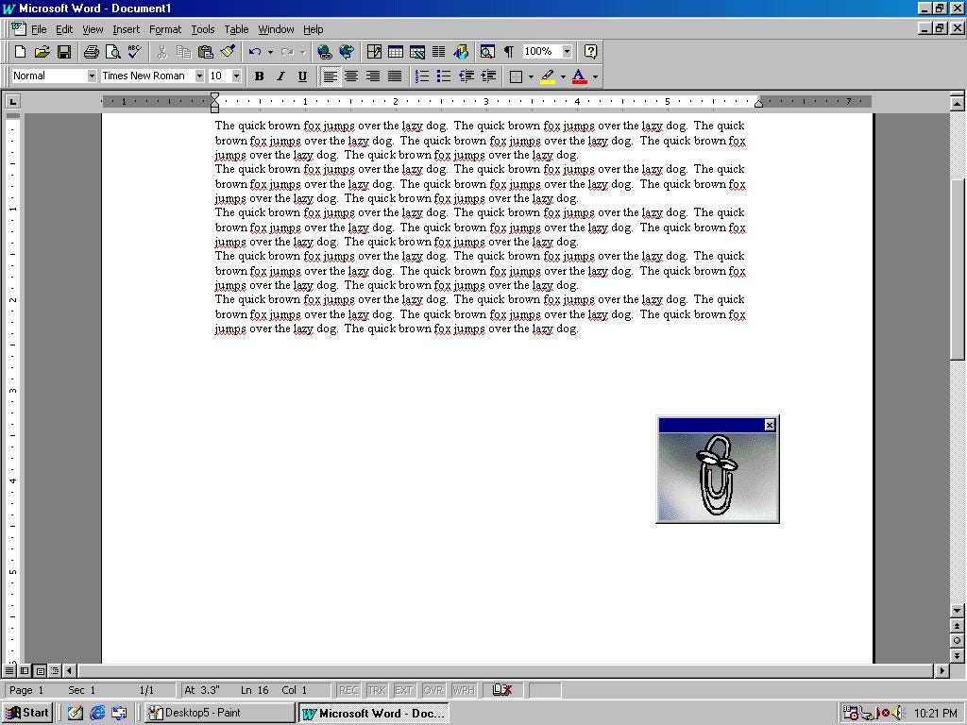
Task: Set Center paragraph alignment
Action: pyautogui.click(x=351, y=76)
